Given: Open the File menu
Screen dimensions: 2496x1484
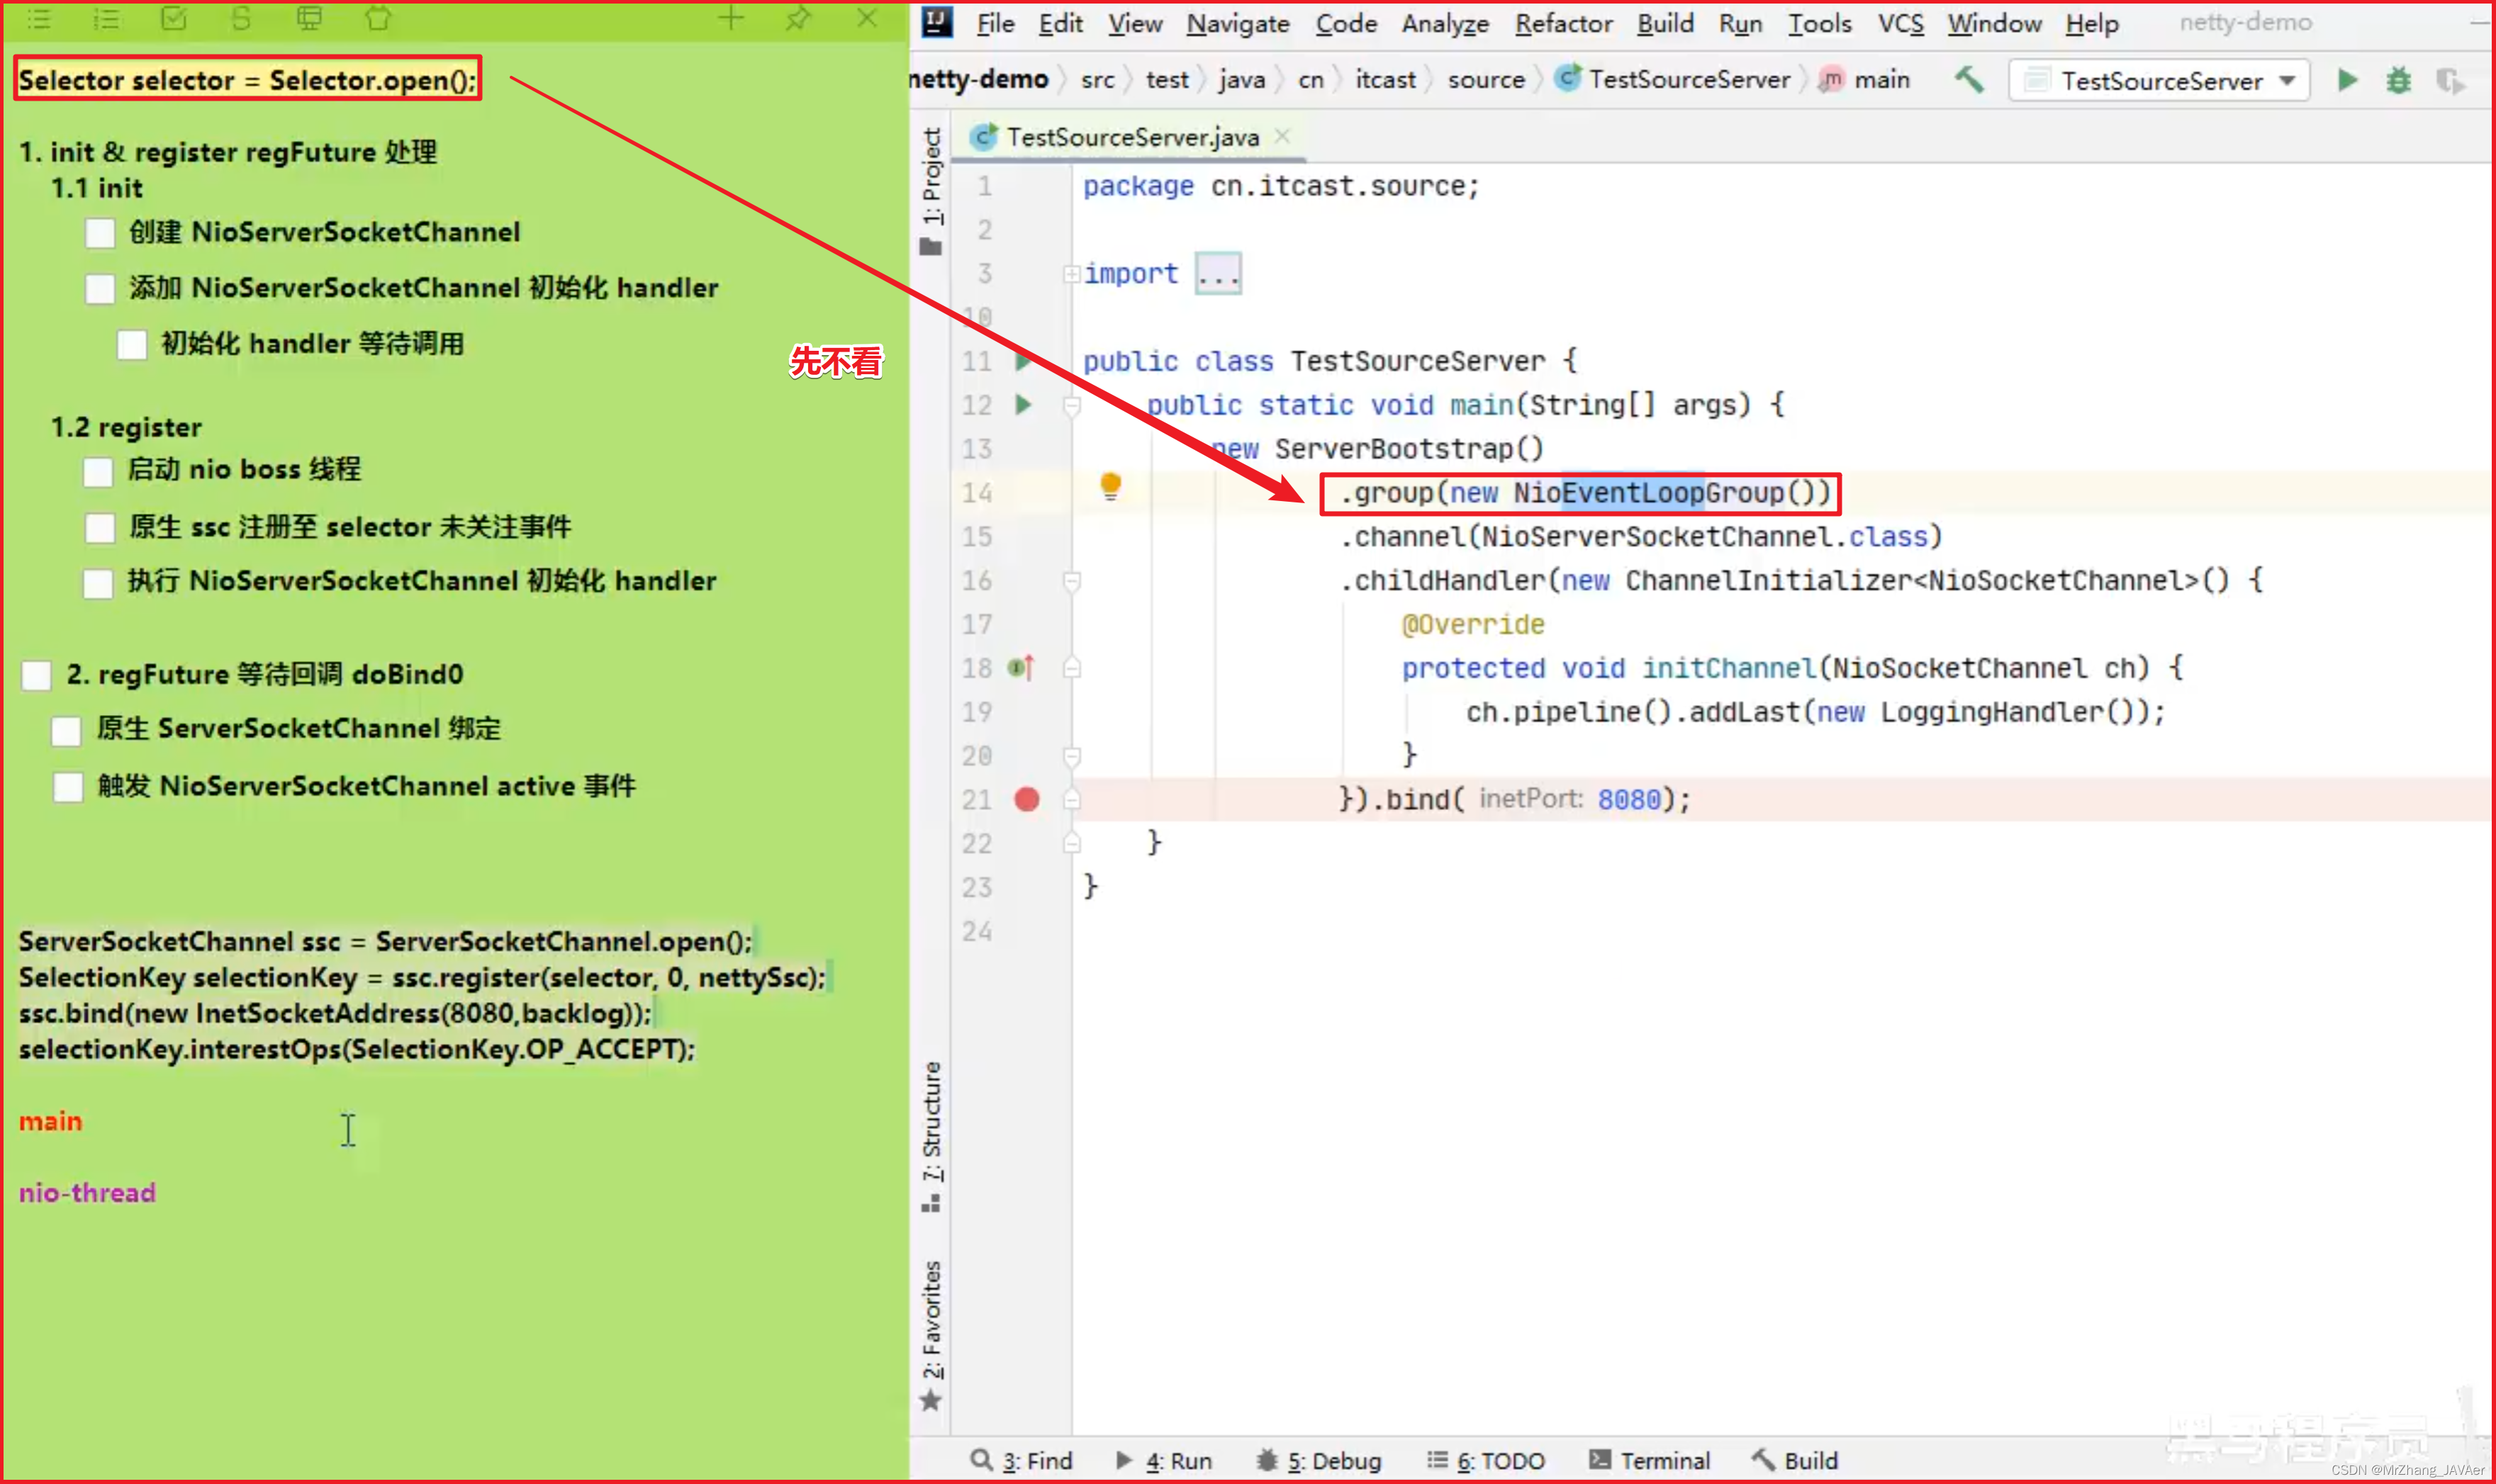Looking at the screenshot, I should point(995,23).
